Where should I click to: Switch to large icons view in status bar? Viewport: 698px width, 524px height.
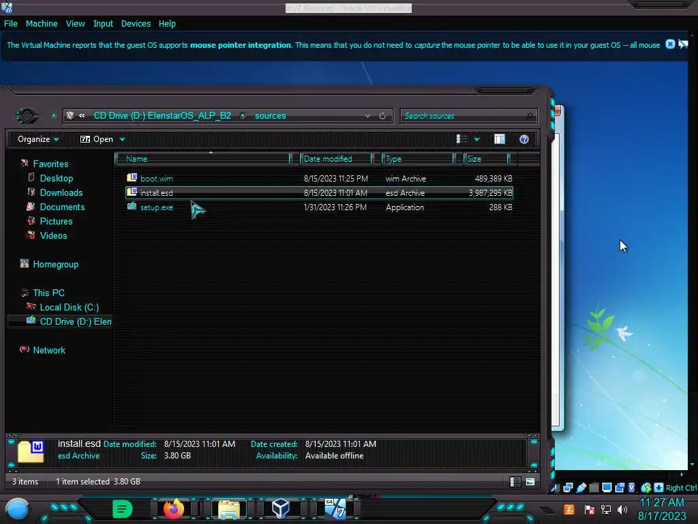pyautogui.click(x=530, y=482)
